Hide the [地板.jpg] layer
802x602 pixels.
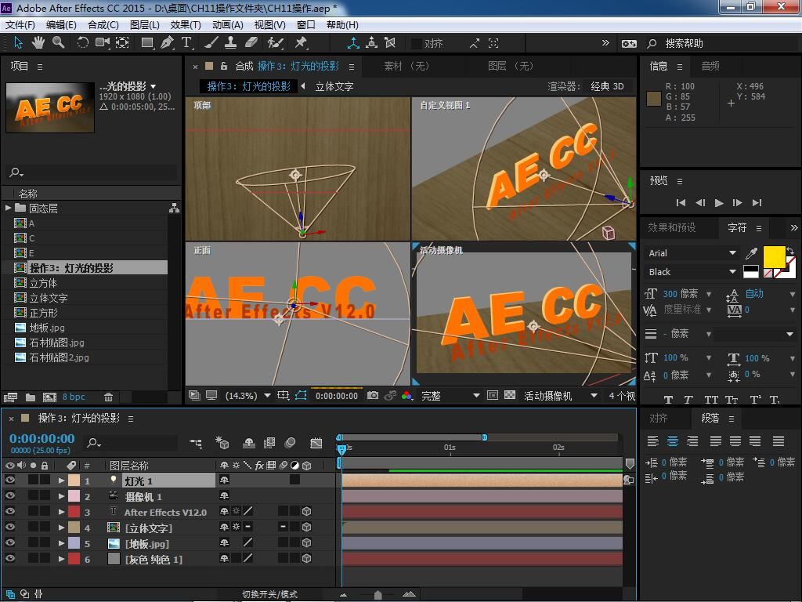coord(9,542)
